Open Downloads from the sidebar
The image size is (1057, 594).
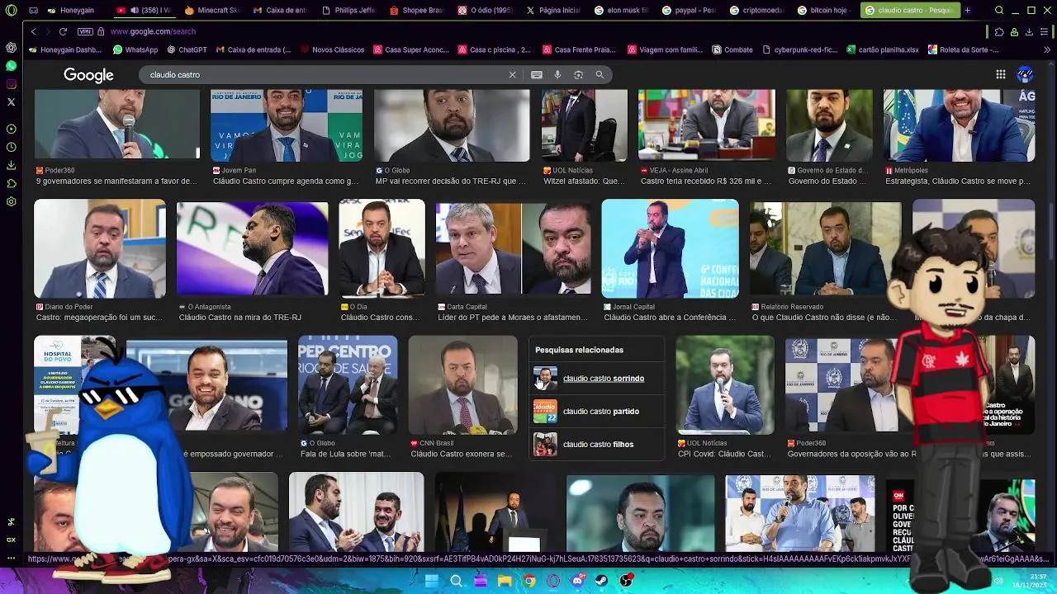11,165
